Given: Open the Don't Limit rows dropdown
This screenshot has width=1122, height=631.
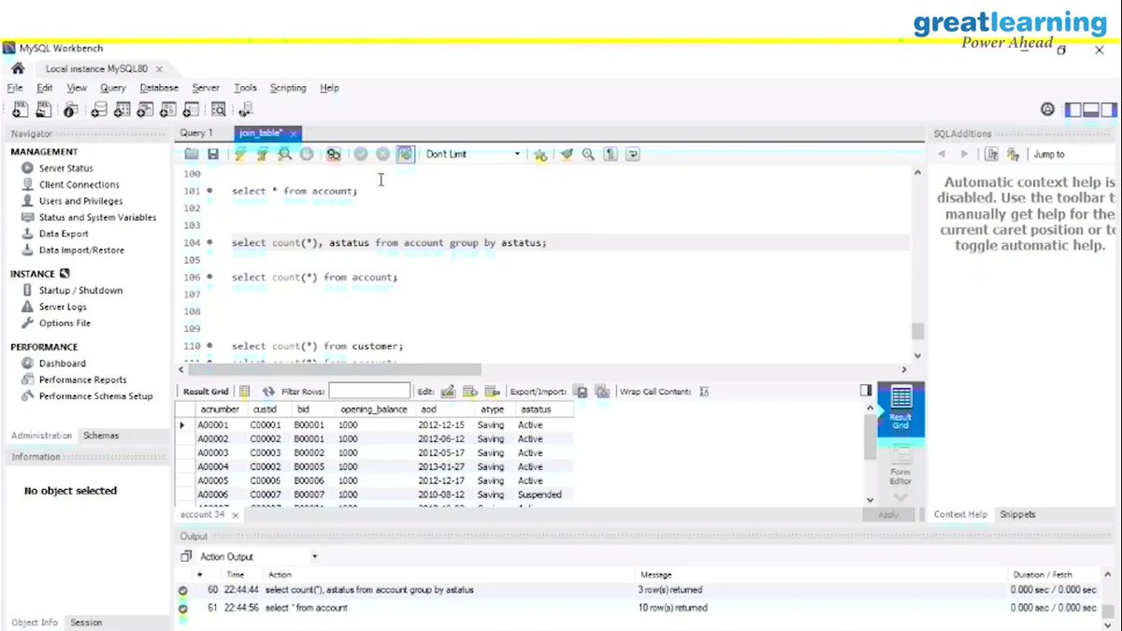Looking at the screenshot, I should point(473,154).
